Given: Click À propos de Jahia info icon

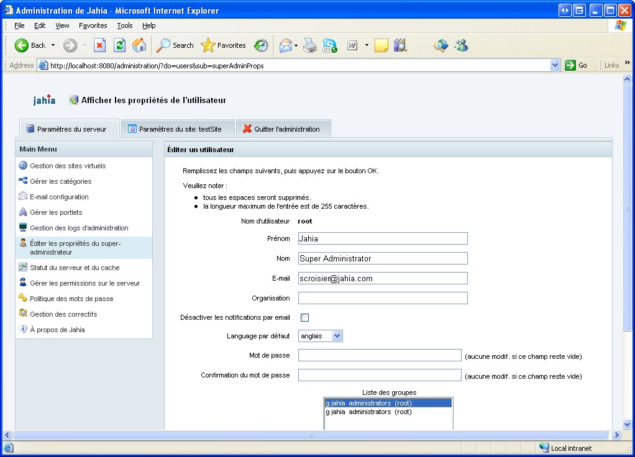Looking at the screenshot, I should coord(23,329).
